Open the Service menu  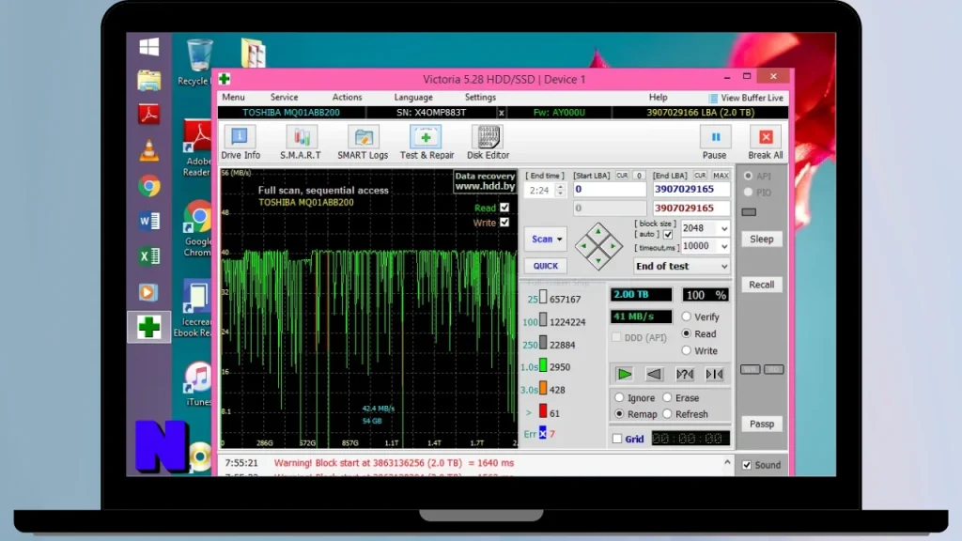point(284,98)
